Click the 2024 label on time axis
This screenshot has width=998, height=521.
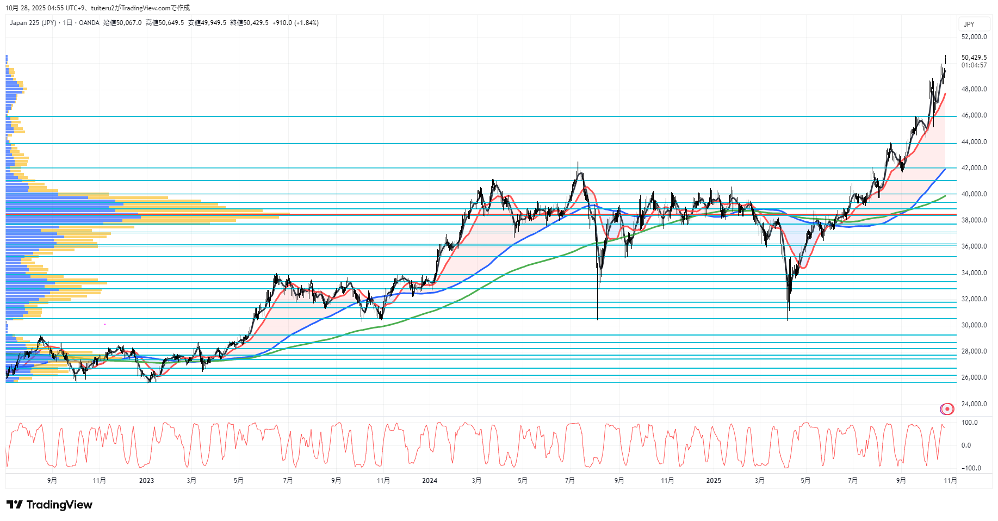[x=429, y=481]
